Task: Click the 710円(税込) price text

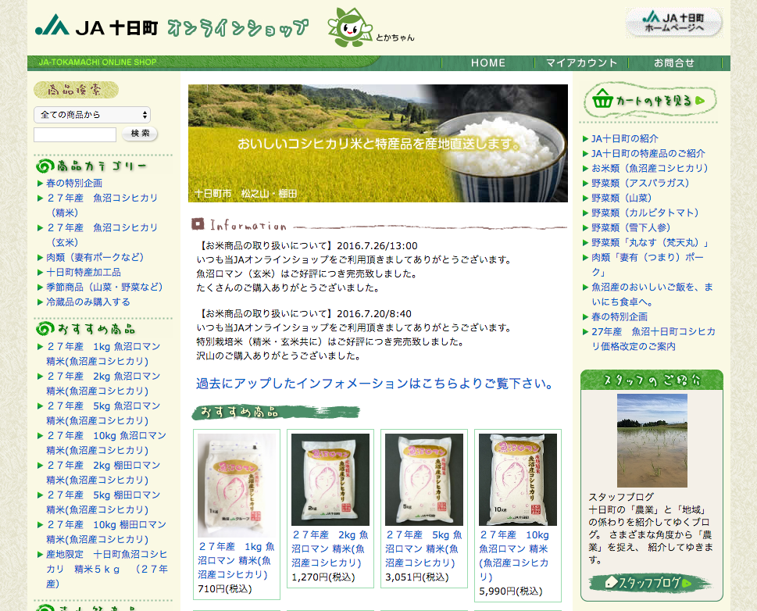Action: 224,589
